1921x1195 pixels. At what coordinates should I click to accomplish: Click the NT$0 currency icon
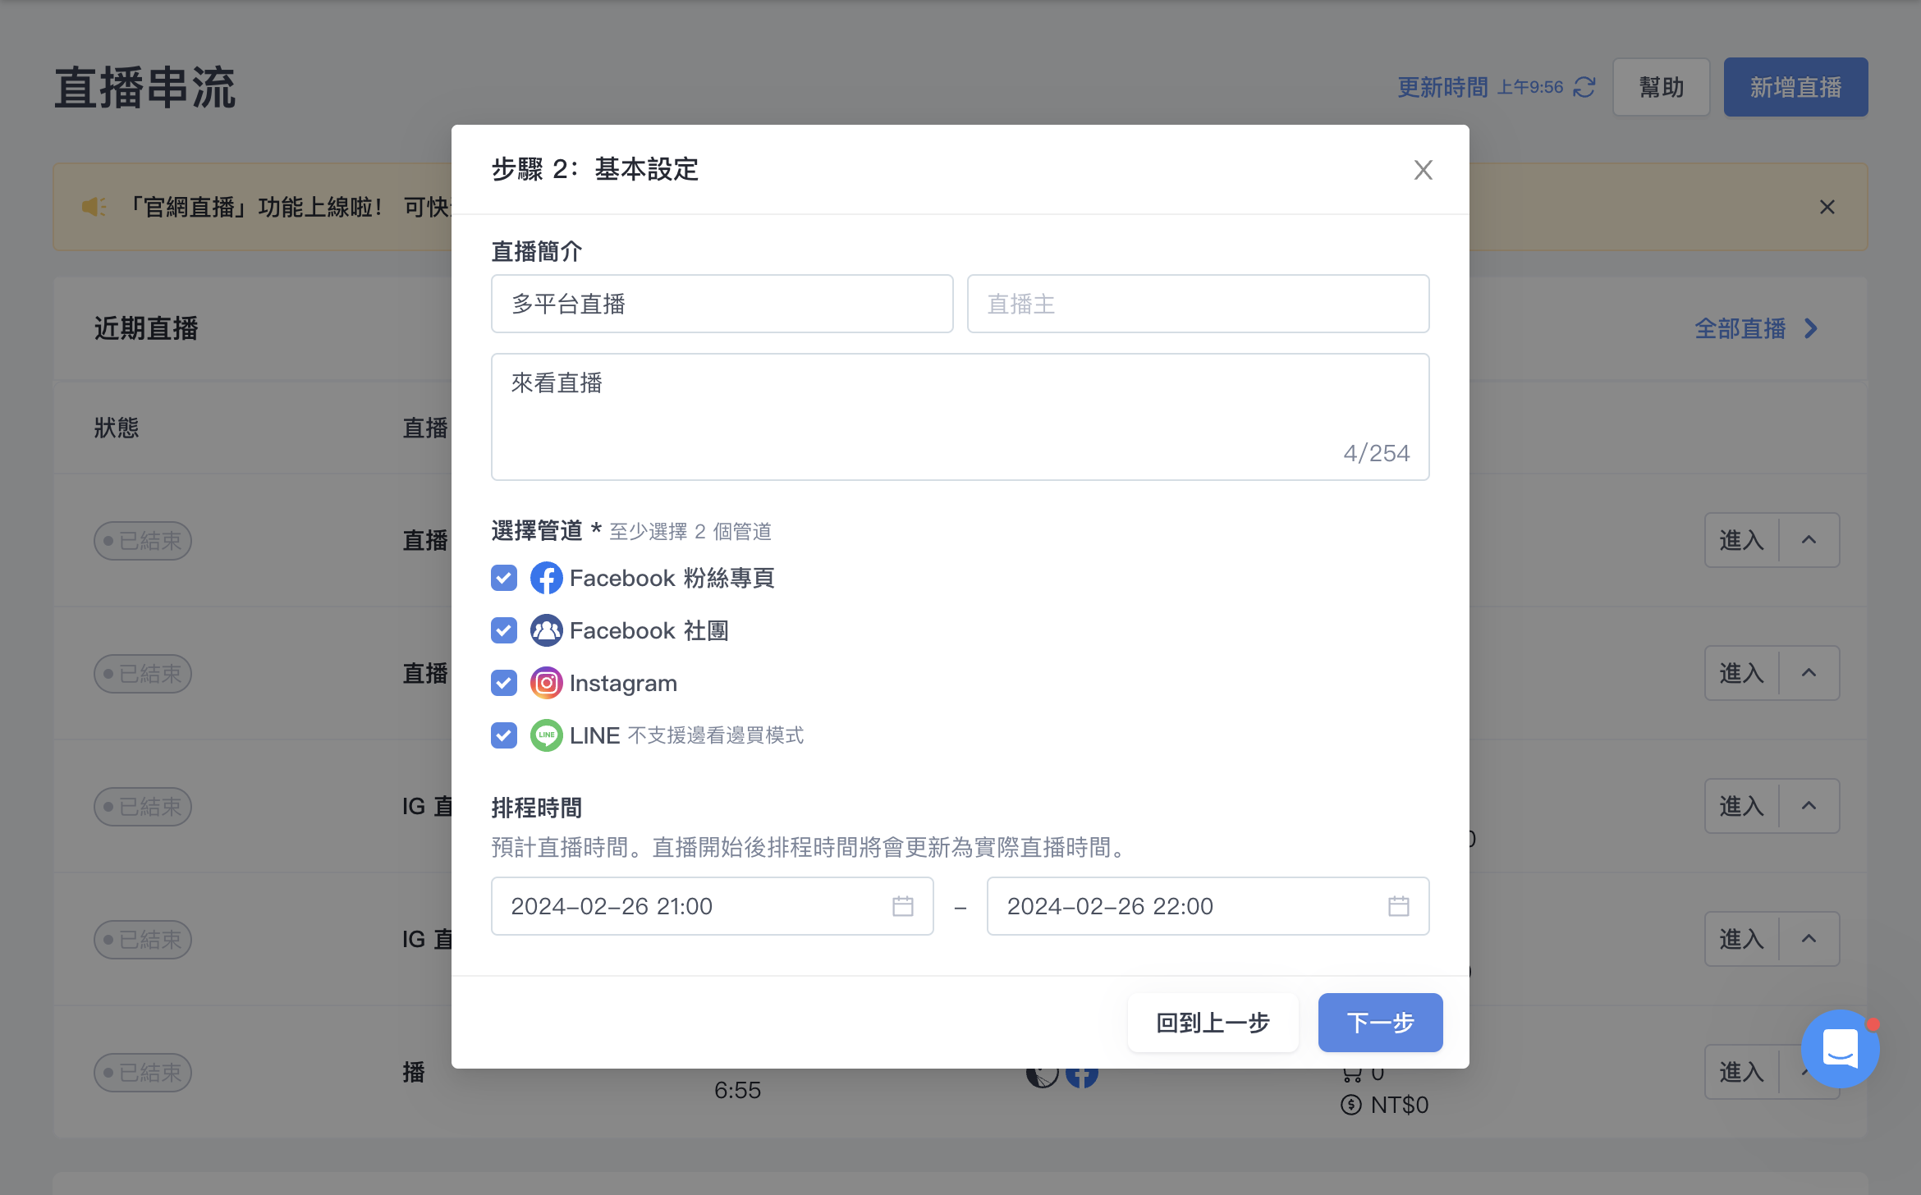point(1350,1105)
